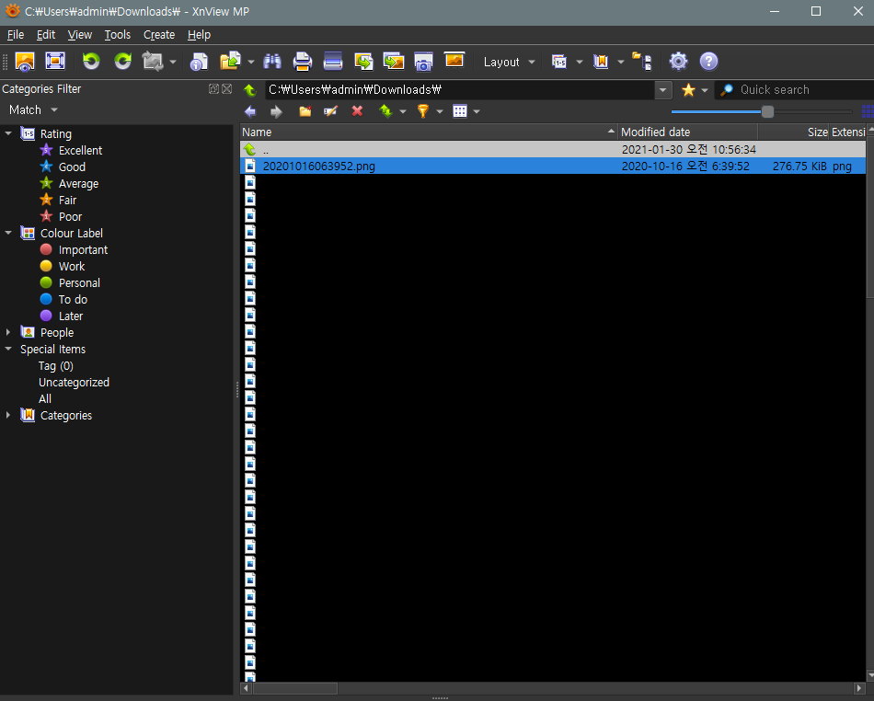The image size is (874, 701).
Task: Click the Fullscreen view toolbar icon
Action: (55, 62)
